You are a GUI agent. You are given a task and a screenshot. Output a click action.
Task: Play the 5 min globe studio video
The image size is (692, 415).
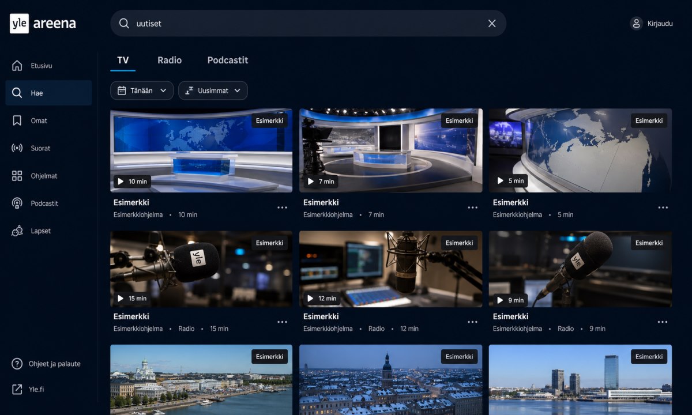[510, 181]
